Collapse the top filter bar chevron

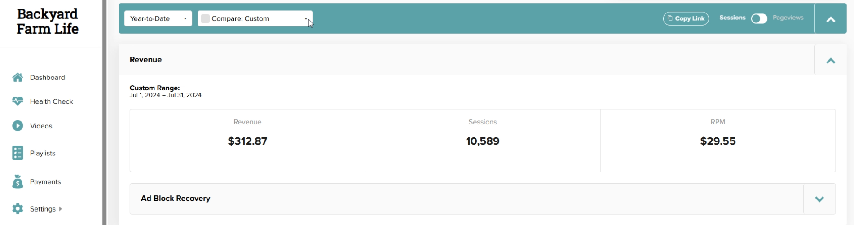(831, 19)
